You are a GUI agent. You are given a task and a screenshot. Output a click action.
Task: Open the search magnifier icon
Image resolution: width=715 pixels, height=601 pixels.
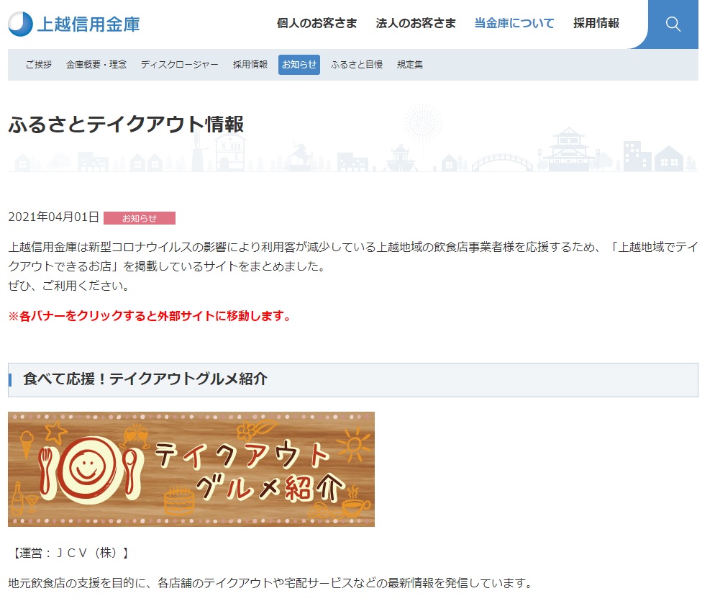673,24
